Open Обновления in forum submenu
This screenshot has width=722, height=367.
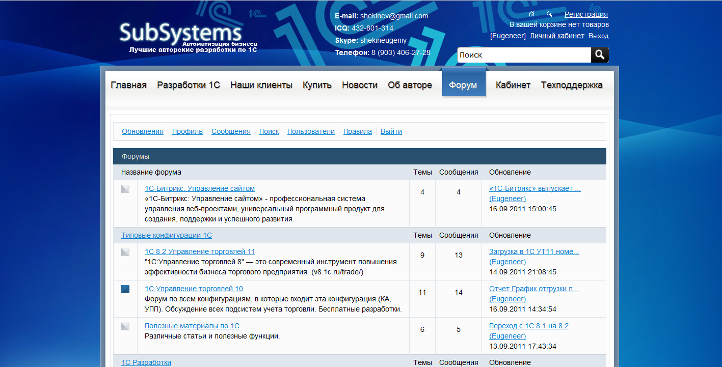click(x=143, y=131)
